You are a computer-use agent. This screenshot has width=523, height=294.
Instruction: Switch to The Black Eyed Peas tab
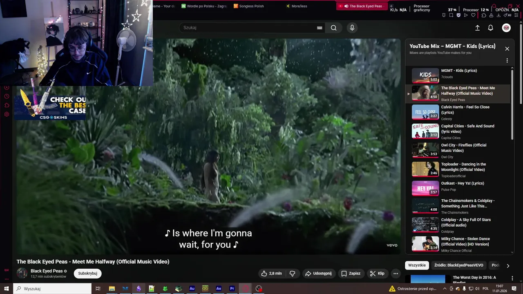click(362, 6)
